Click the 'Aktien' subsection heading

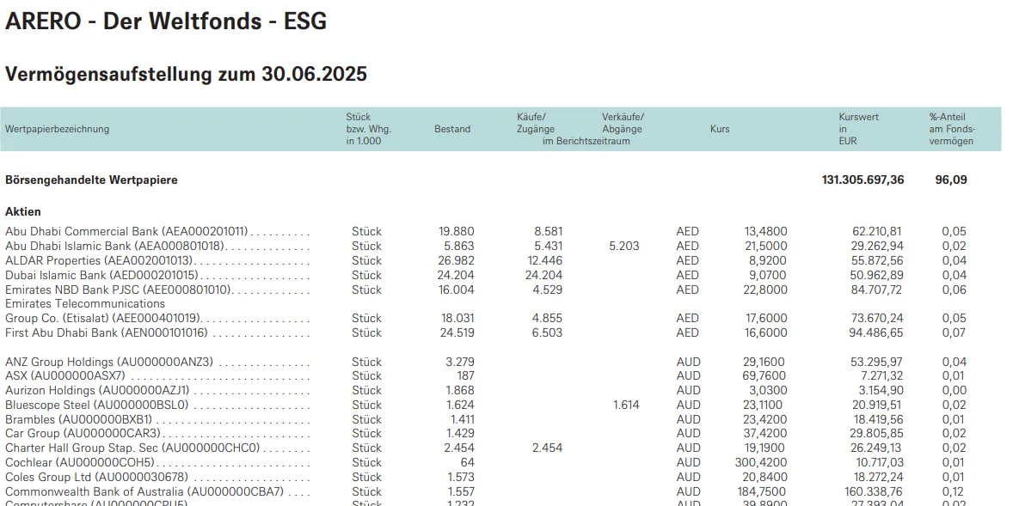point(23,211)
